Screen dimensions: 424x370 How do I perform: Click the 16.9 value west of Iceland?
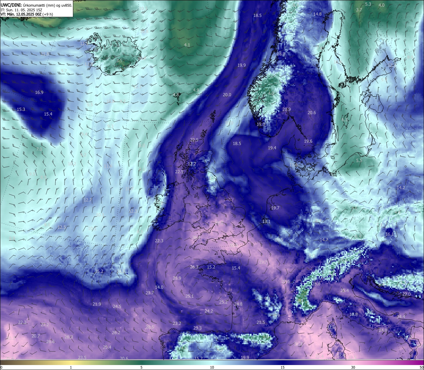(39, 92)
